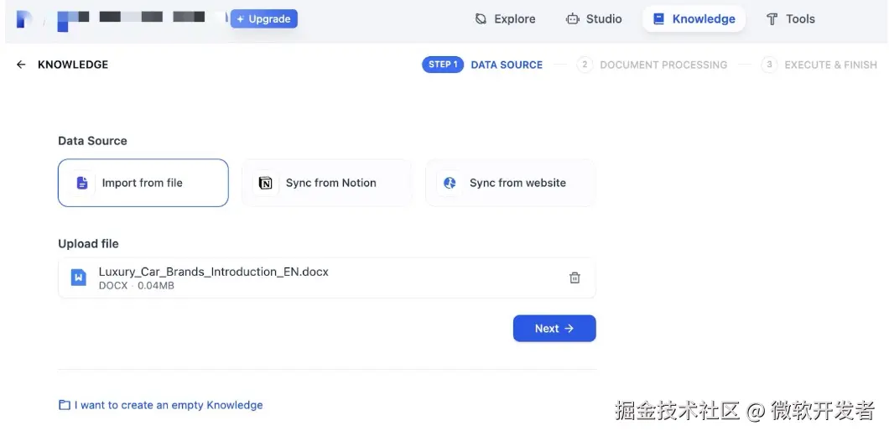Click the file icon in Import from file
This screenshot has height=436, width=889.
pyautogui.click(x=82, y=183)
